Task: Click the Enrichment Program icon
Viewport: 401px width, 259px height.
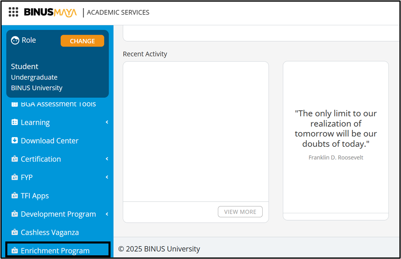Action: [x=15, y=250]
